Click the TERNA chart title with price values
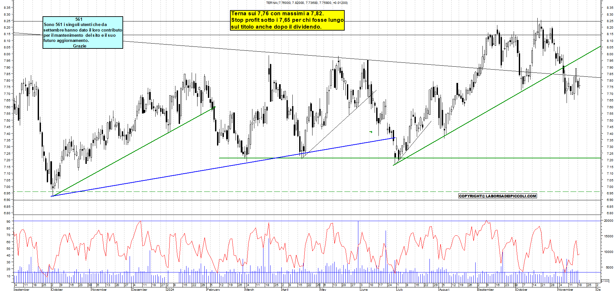The image size is (614, 291). coord(307,3)
